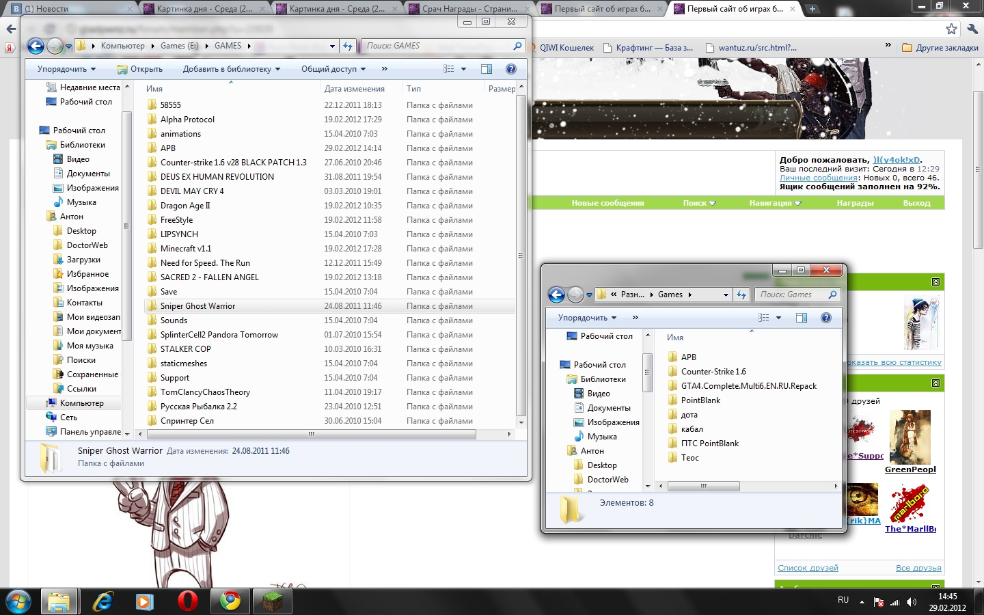Switch to the Срач Награды browser tab
This screenshot has width=984, height=615.
pyautogui.click(x=469, y=9)
